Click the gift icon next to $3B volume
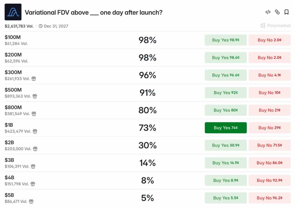 pos(33,167)
